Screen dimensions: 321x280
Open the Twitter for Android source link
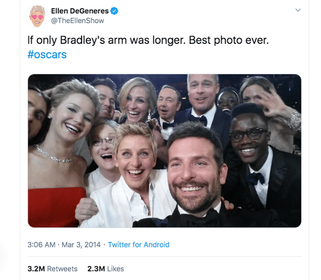click(x=139, y=244)
